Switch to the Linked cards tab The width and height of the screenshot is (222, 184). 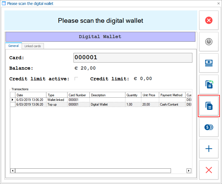click(x=32, y=46)
